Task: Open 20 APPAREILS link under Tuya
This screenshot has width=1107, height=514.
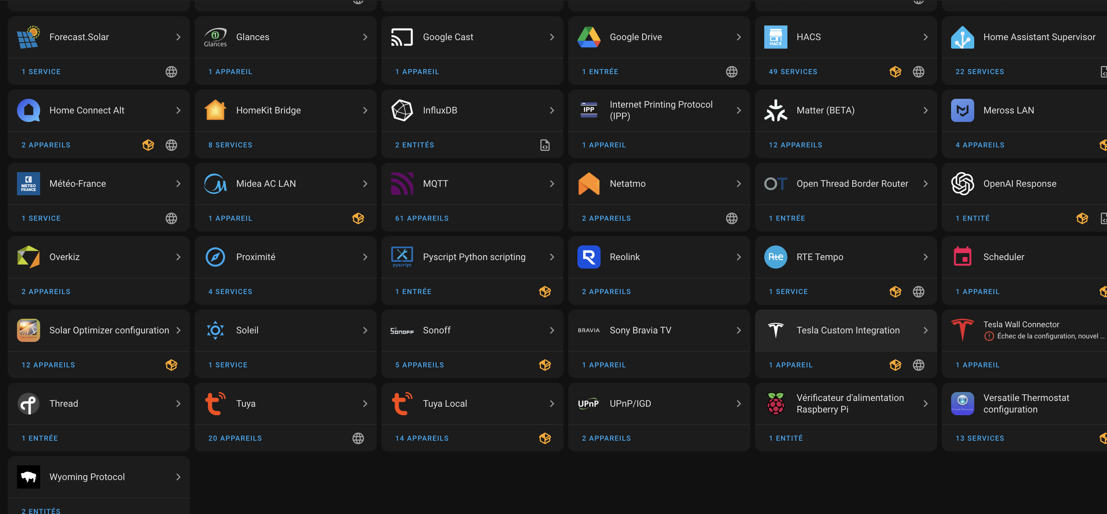Action: [235, 438]
